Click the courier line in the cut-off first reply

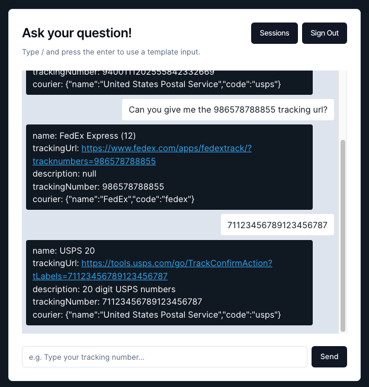156,84
